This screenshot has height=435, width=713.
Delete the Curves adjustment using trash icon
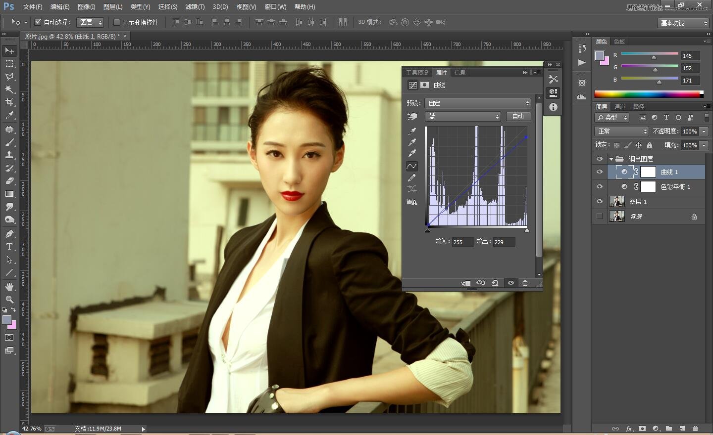pyautogui.click(x=525, y=283)
